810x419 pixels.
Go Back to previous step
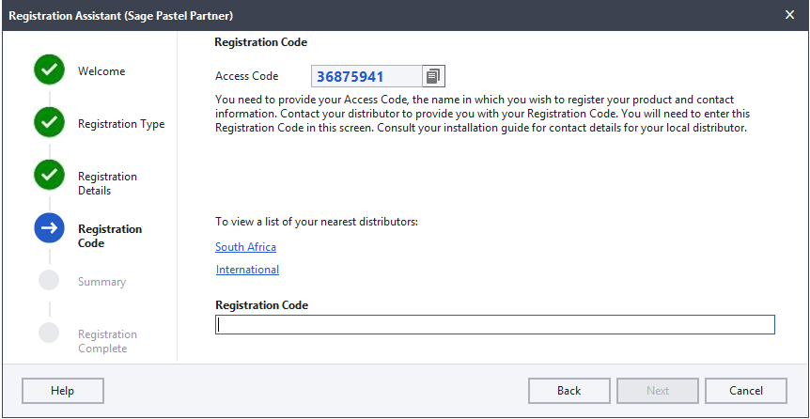tap(569, 391)
